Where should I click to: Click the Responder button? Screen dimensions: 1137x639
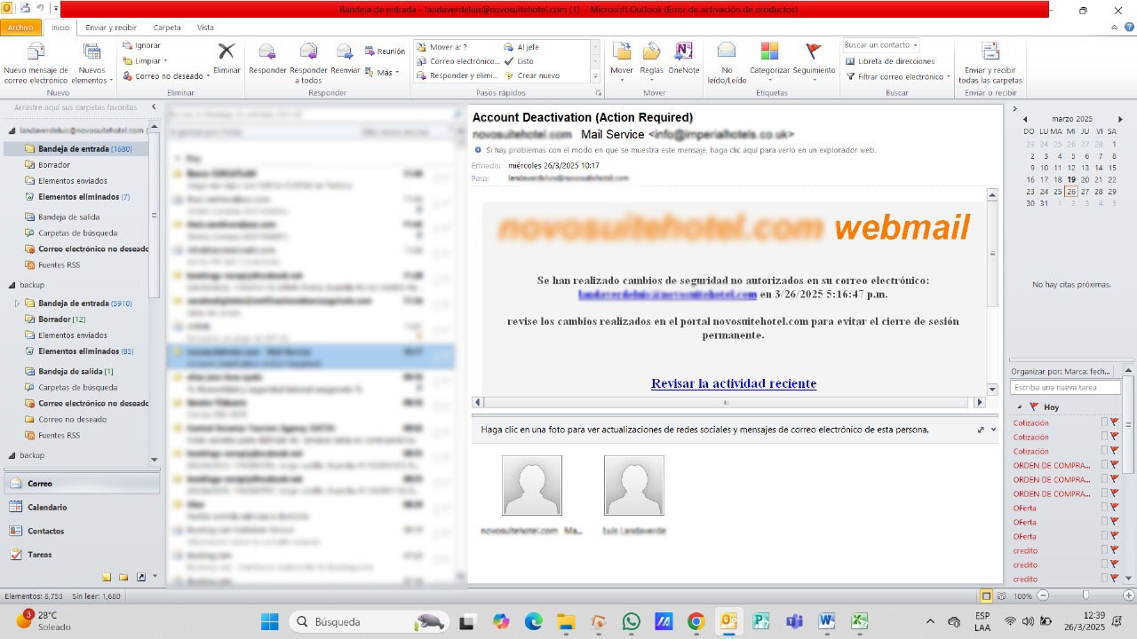[x=267, y=59]
